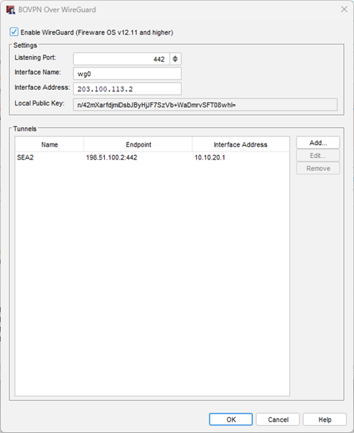
Task: Click the Name column header
Action: 50,144
